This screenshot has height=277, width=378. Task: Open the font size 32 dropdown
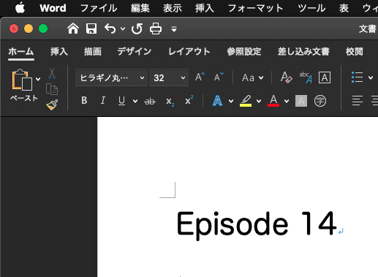[x=169, y=77]
